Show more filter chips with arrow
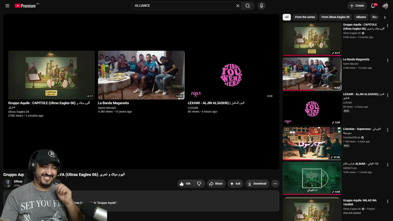The width and height of the screenshot is (393, 221). coord(385,17)
